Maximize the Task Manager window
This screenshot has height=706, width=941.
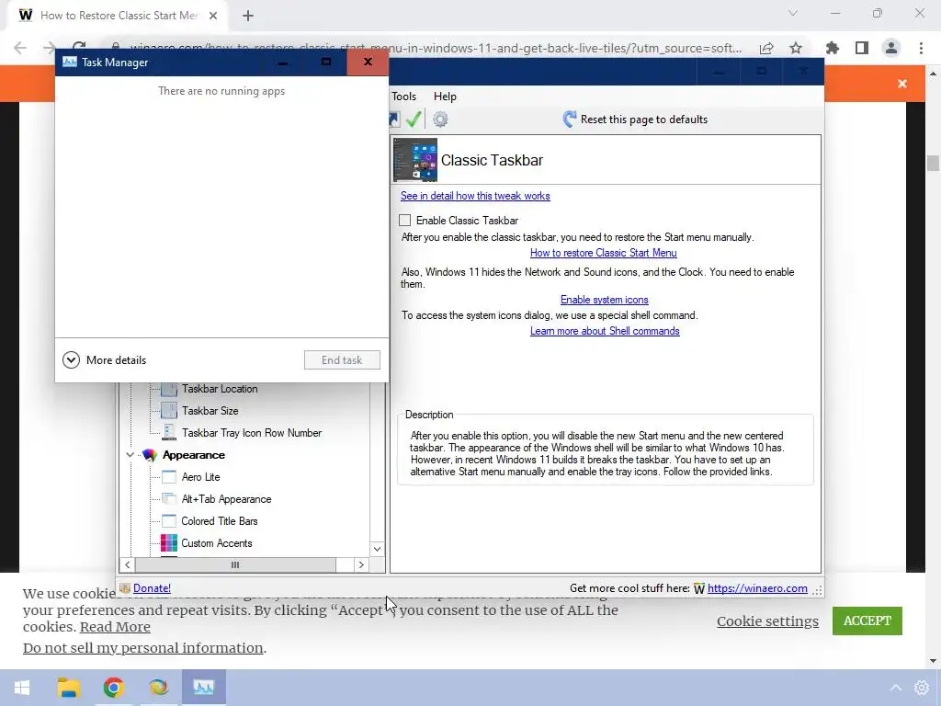[326, 62]
